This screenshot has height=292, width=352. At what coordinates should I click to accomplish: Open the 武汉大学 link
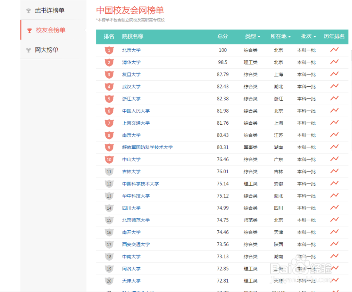tap(131, 87)
